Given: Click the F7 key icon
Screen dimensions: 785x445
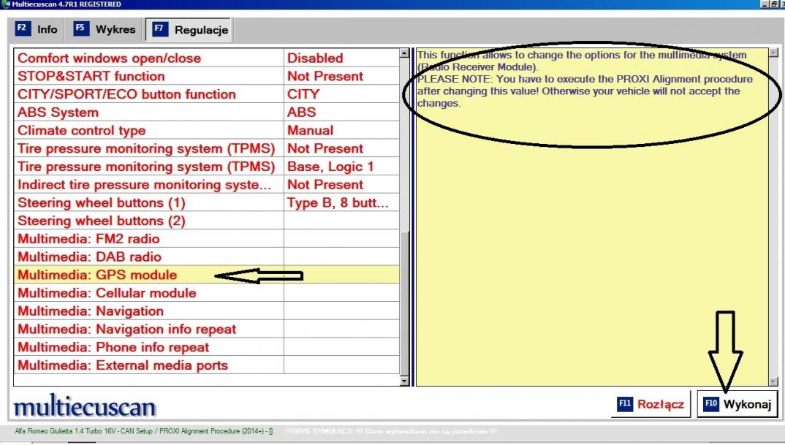Looking at the screenshot, I should tap(159, 29).
